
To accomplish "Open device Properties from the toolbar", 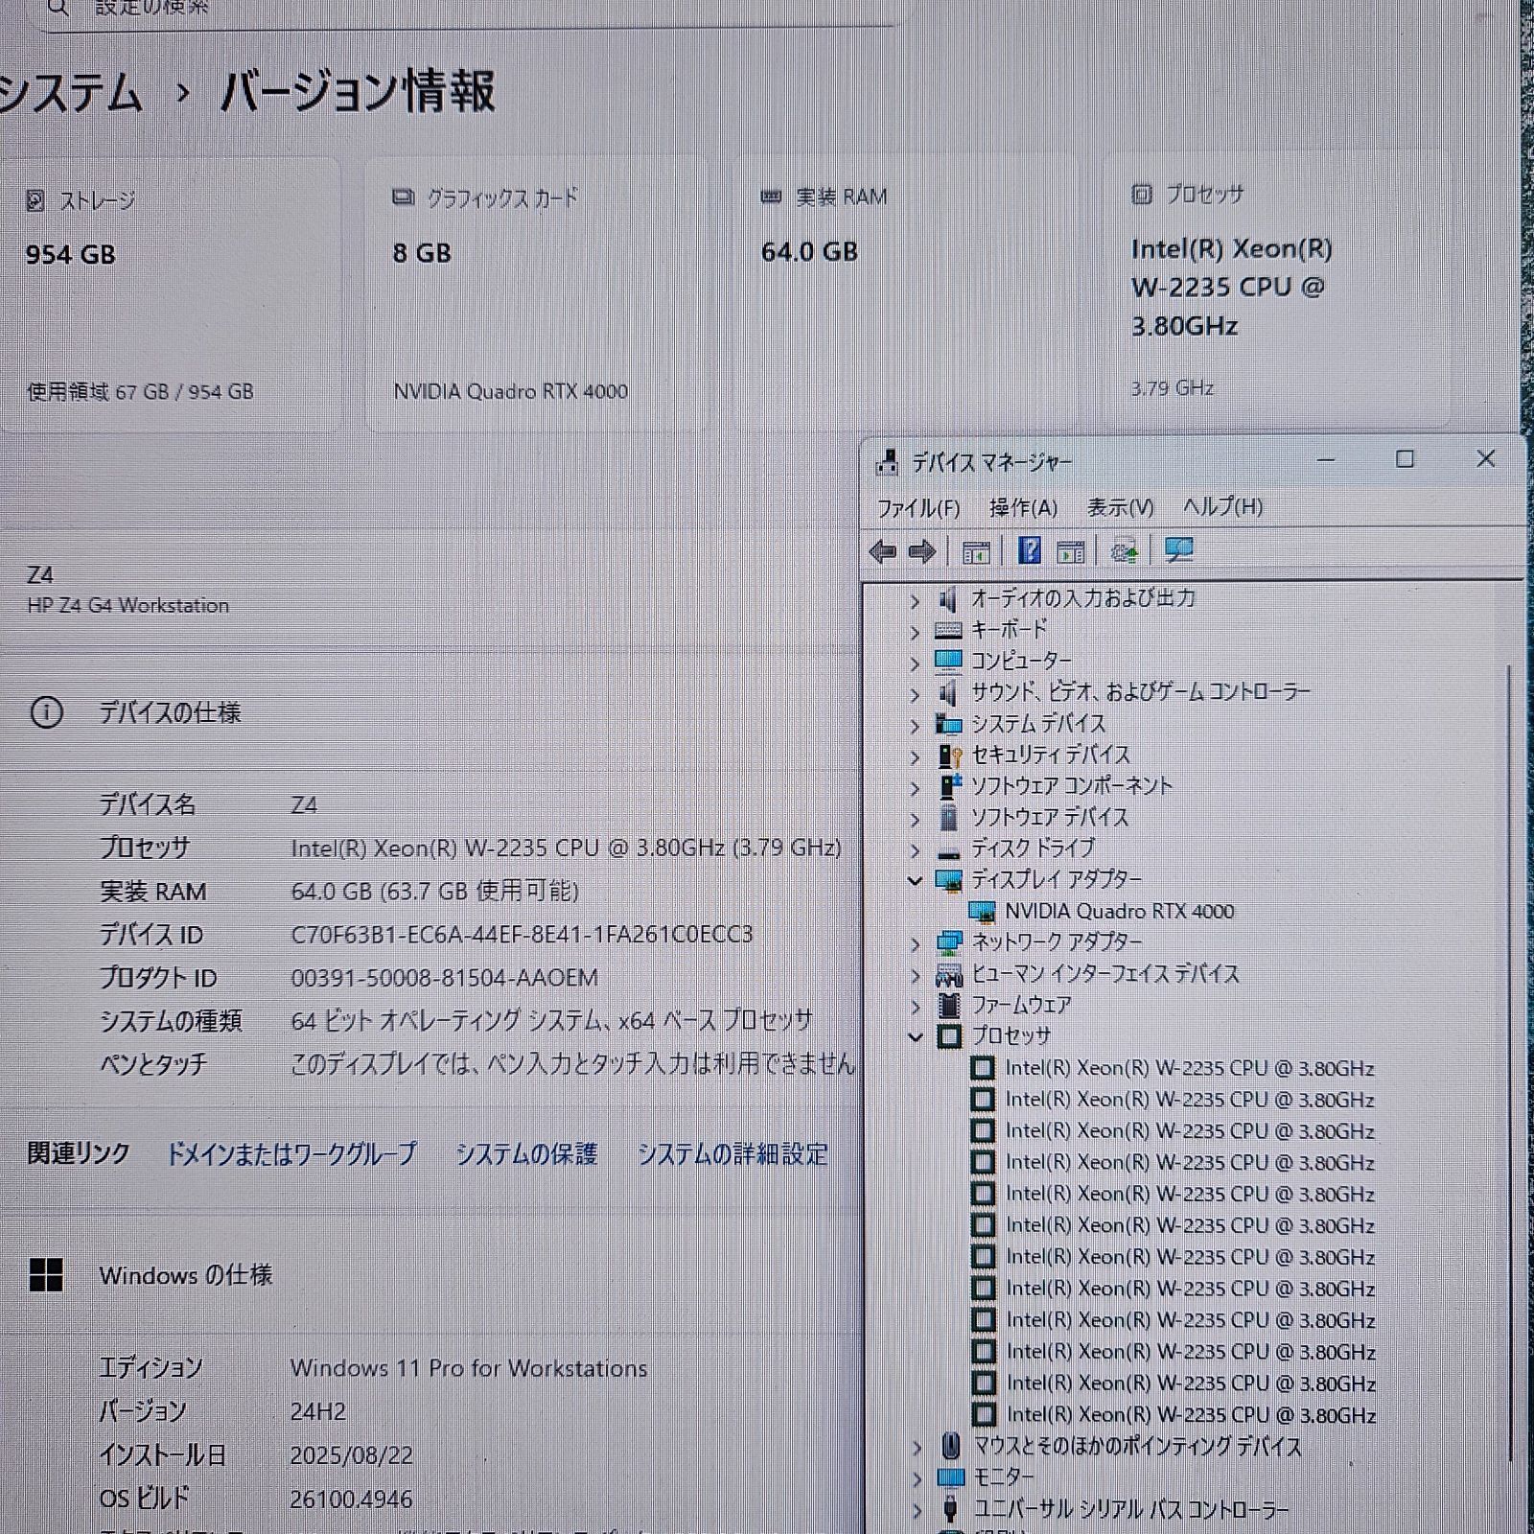I will pyautogui.click(x=1072, y=551).
